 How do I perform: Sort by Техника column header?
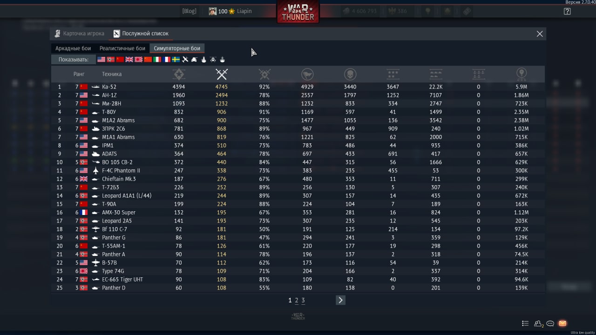click(112, 74)
